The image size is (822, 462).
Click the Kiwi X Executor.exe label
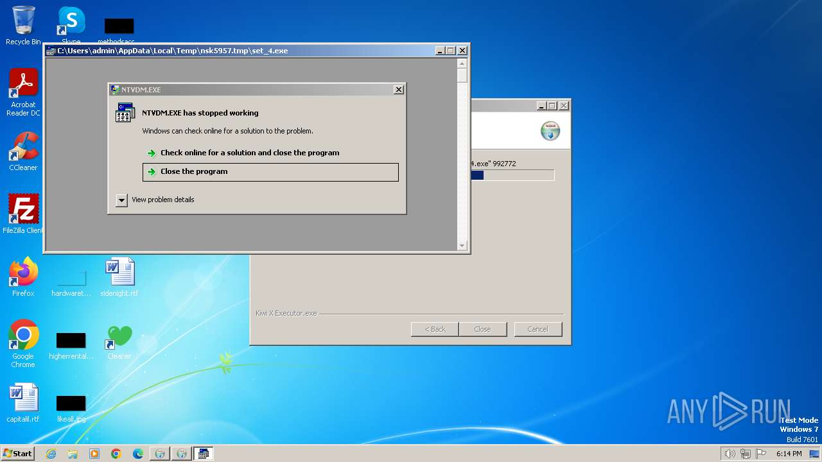(286, 314)
